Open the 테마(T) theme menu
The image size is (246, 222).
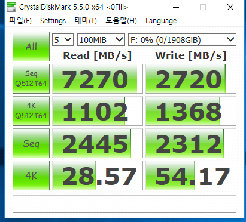point(86,21)
